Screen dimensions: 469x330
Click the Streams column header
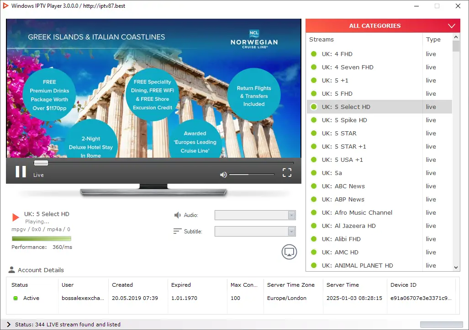click(x=321, y=39)
